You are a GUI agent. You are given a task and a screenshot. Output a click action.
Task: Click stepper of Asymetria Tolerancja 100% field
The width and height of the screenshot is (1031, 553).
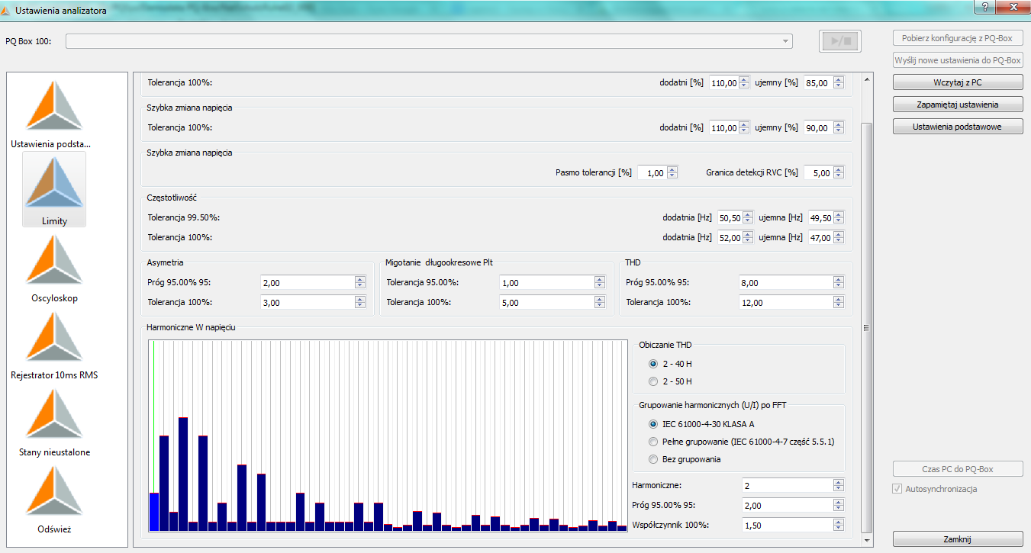pyautogui.click(x=360, y=302)
